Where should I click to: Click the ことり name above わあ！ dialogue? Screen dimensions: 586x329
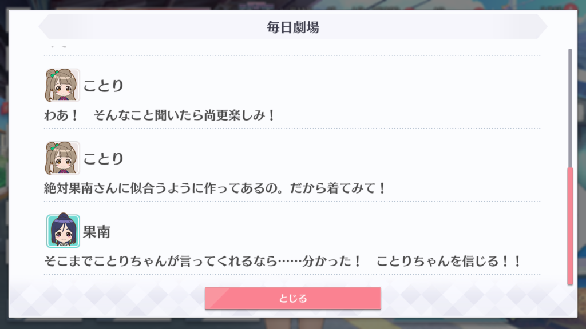(103, 86)
